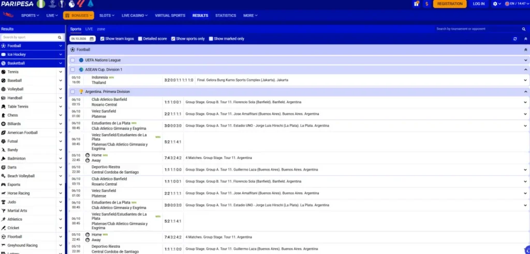530x254 pixels.
Task: Click the Badminton shuttlecock icon
Action: coord(4,158)
